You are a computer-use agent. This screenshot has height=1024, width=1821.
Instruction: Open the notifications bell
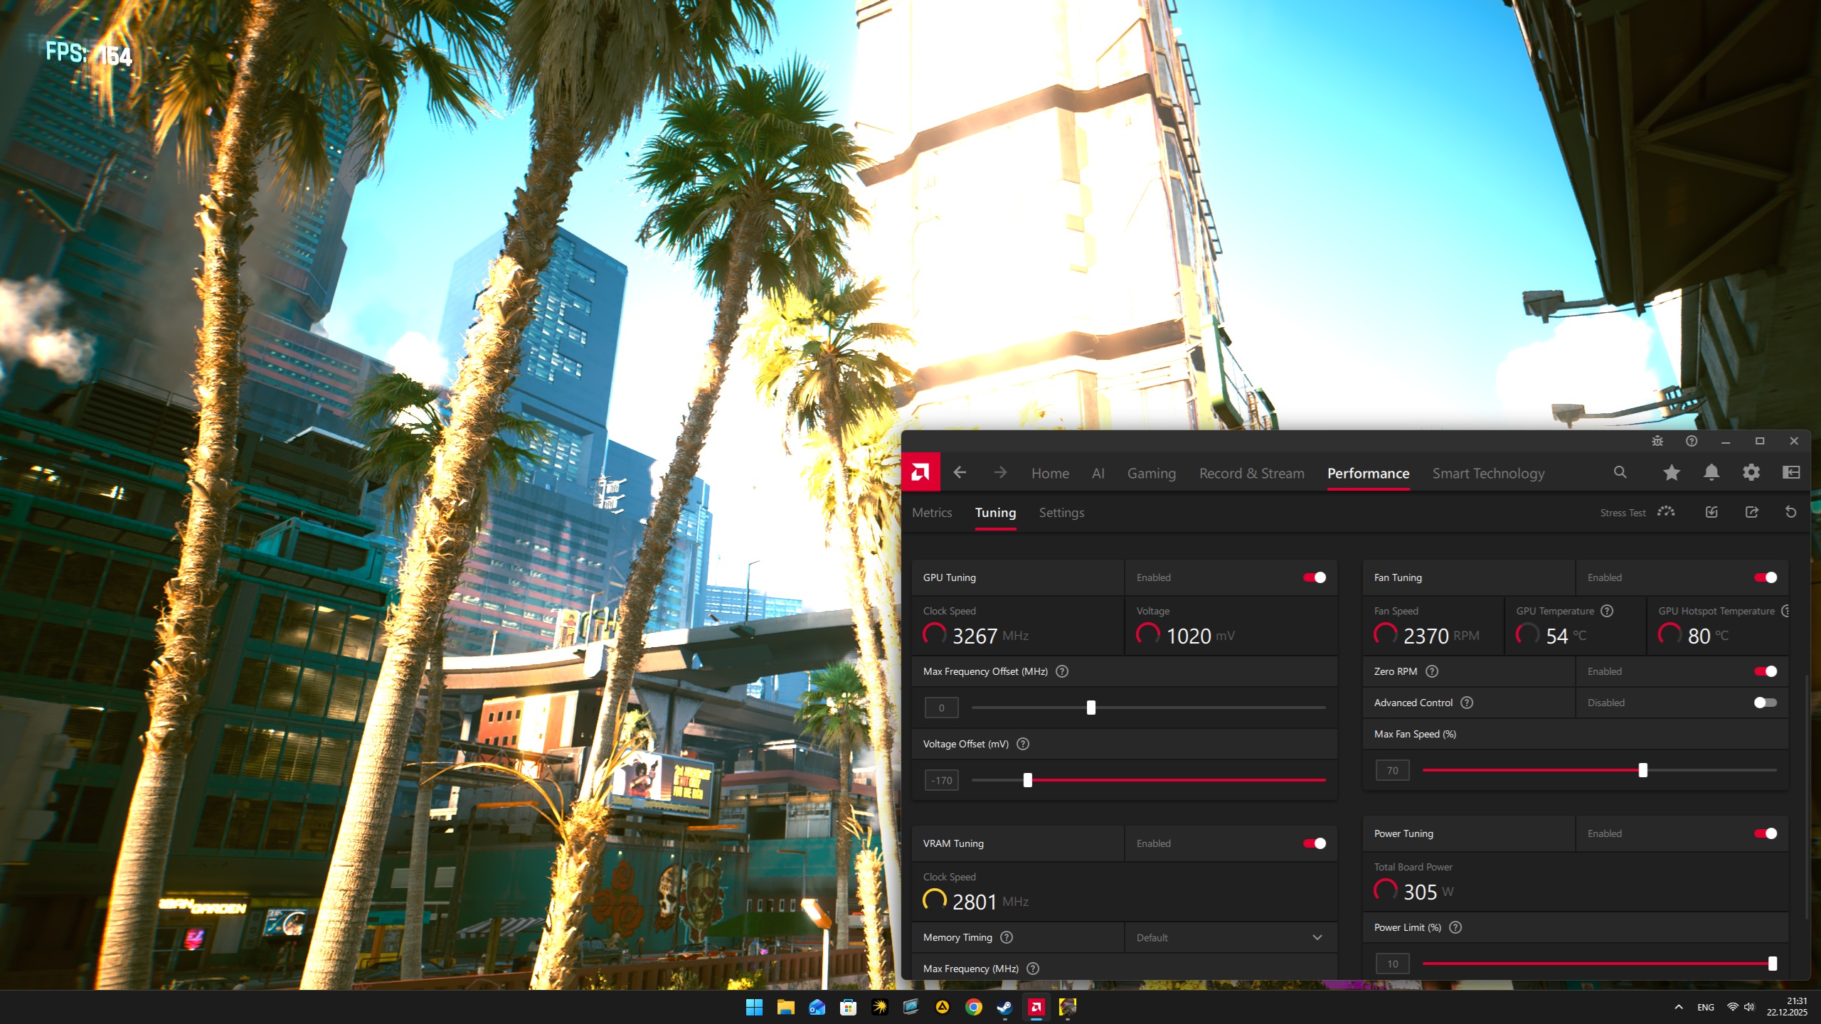click(1711, 472)
